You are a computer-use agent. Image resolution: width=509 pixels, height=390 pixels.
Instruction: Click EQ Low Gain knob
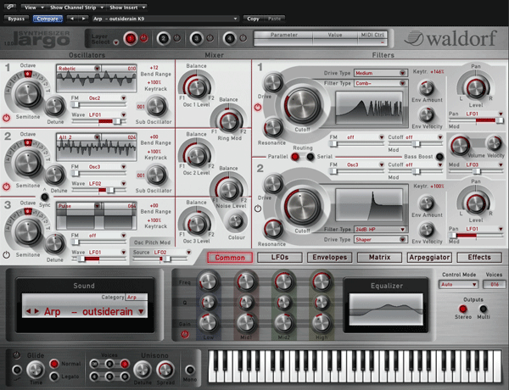click(x=208, y=323)
